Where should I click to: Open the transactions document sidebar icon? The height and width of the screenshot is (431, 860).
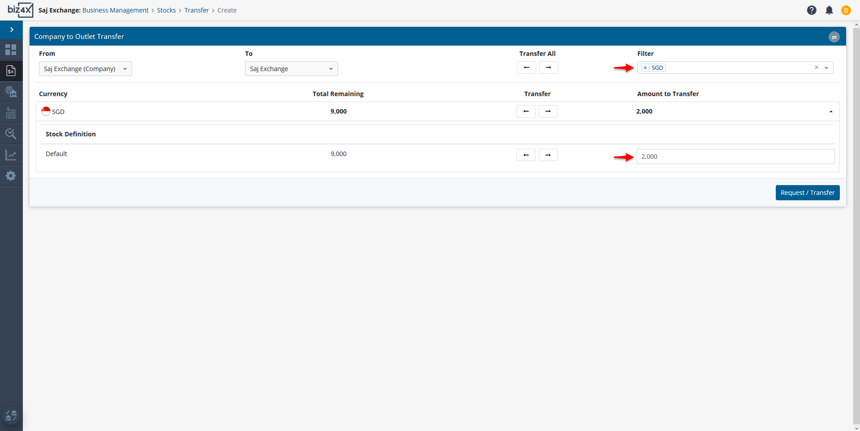(x=11, y=71)
